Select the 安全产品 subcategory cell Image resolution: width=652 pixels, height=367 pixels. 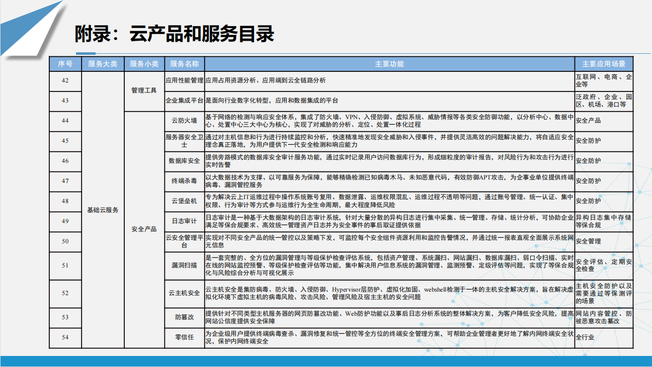[144, 229]
